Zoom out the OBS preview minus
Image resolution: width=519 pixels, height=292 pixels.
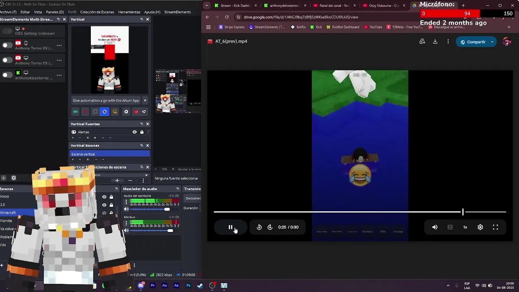point(156,169)
